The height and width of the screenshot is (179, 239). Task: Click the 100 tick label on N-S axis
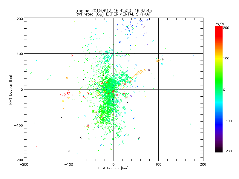point(20,54)
